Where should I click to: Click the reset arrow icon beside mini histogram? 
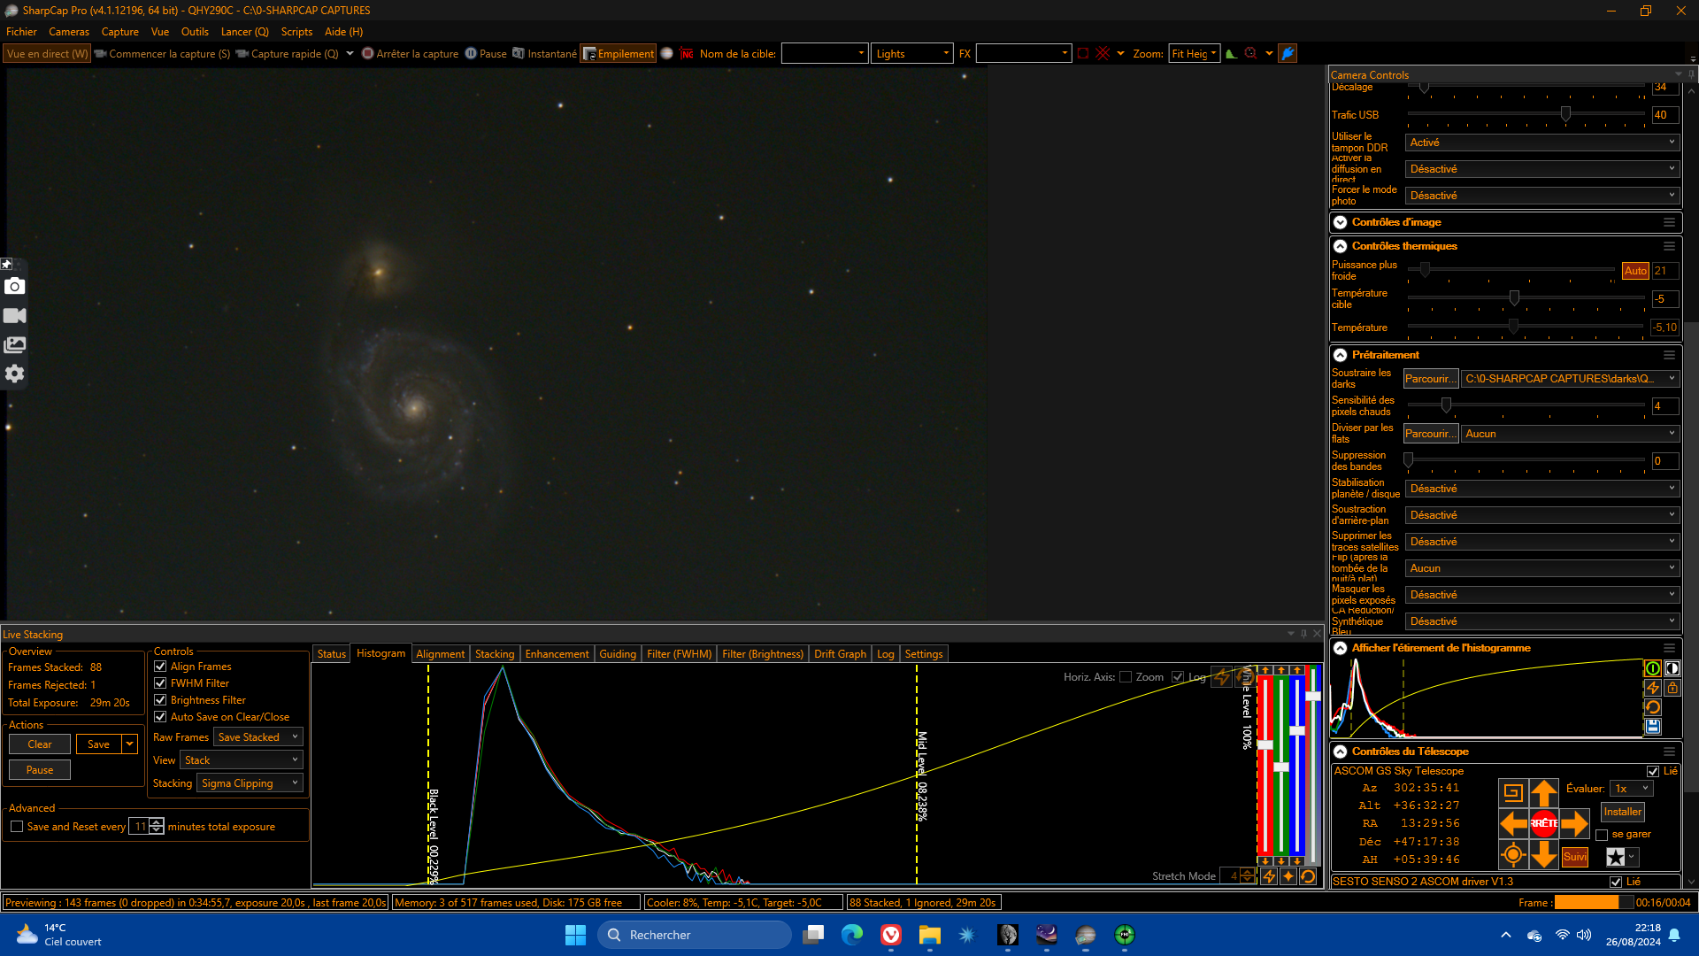click(x=1652, y=707)
